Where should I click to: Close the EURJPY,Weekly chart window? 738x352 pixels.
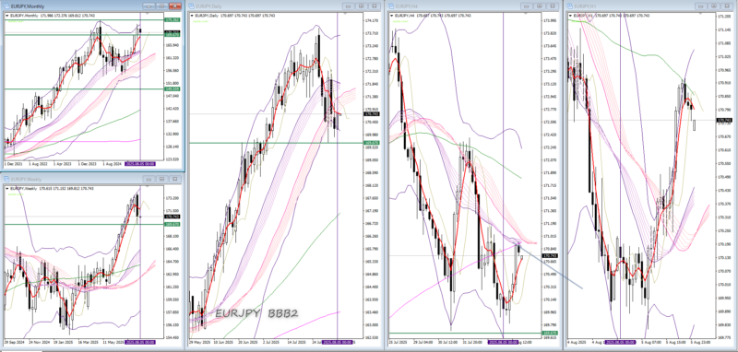(175, 179)
